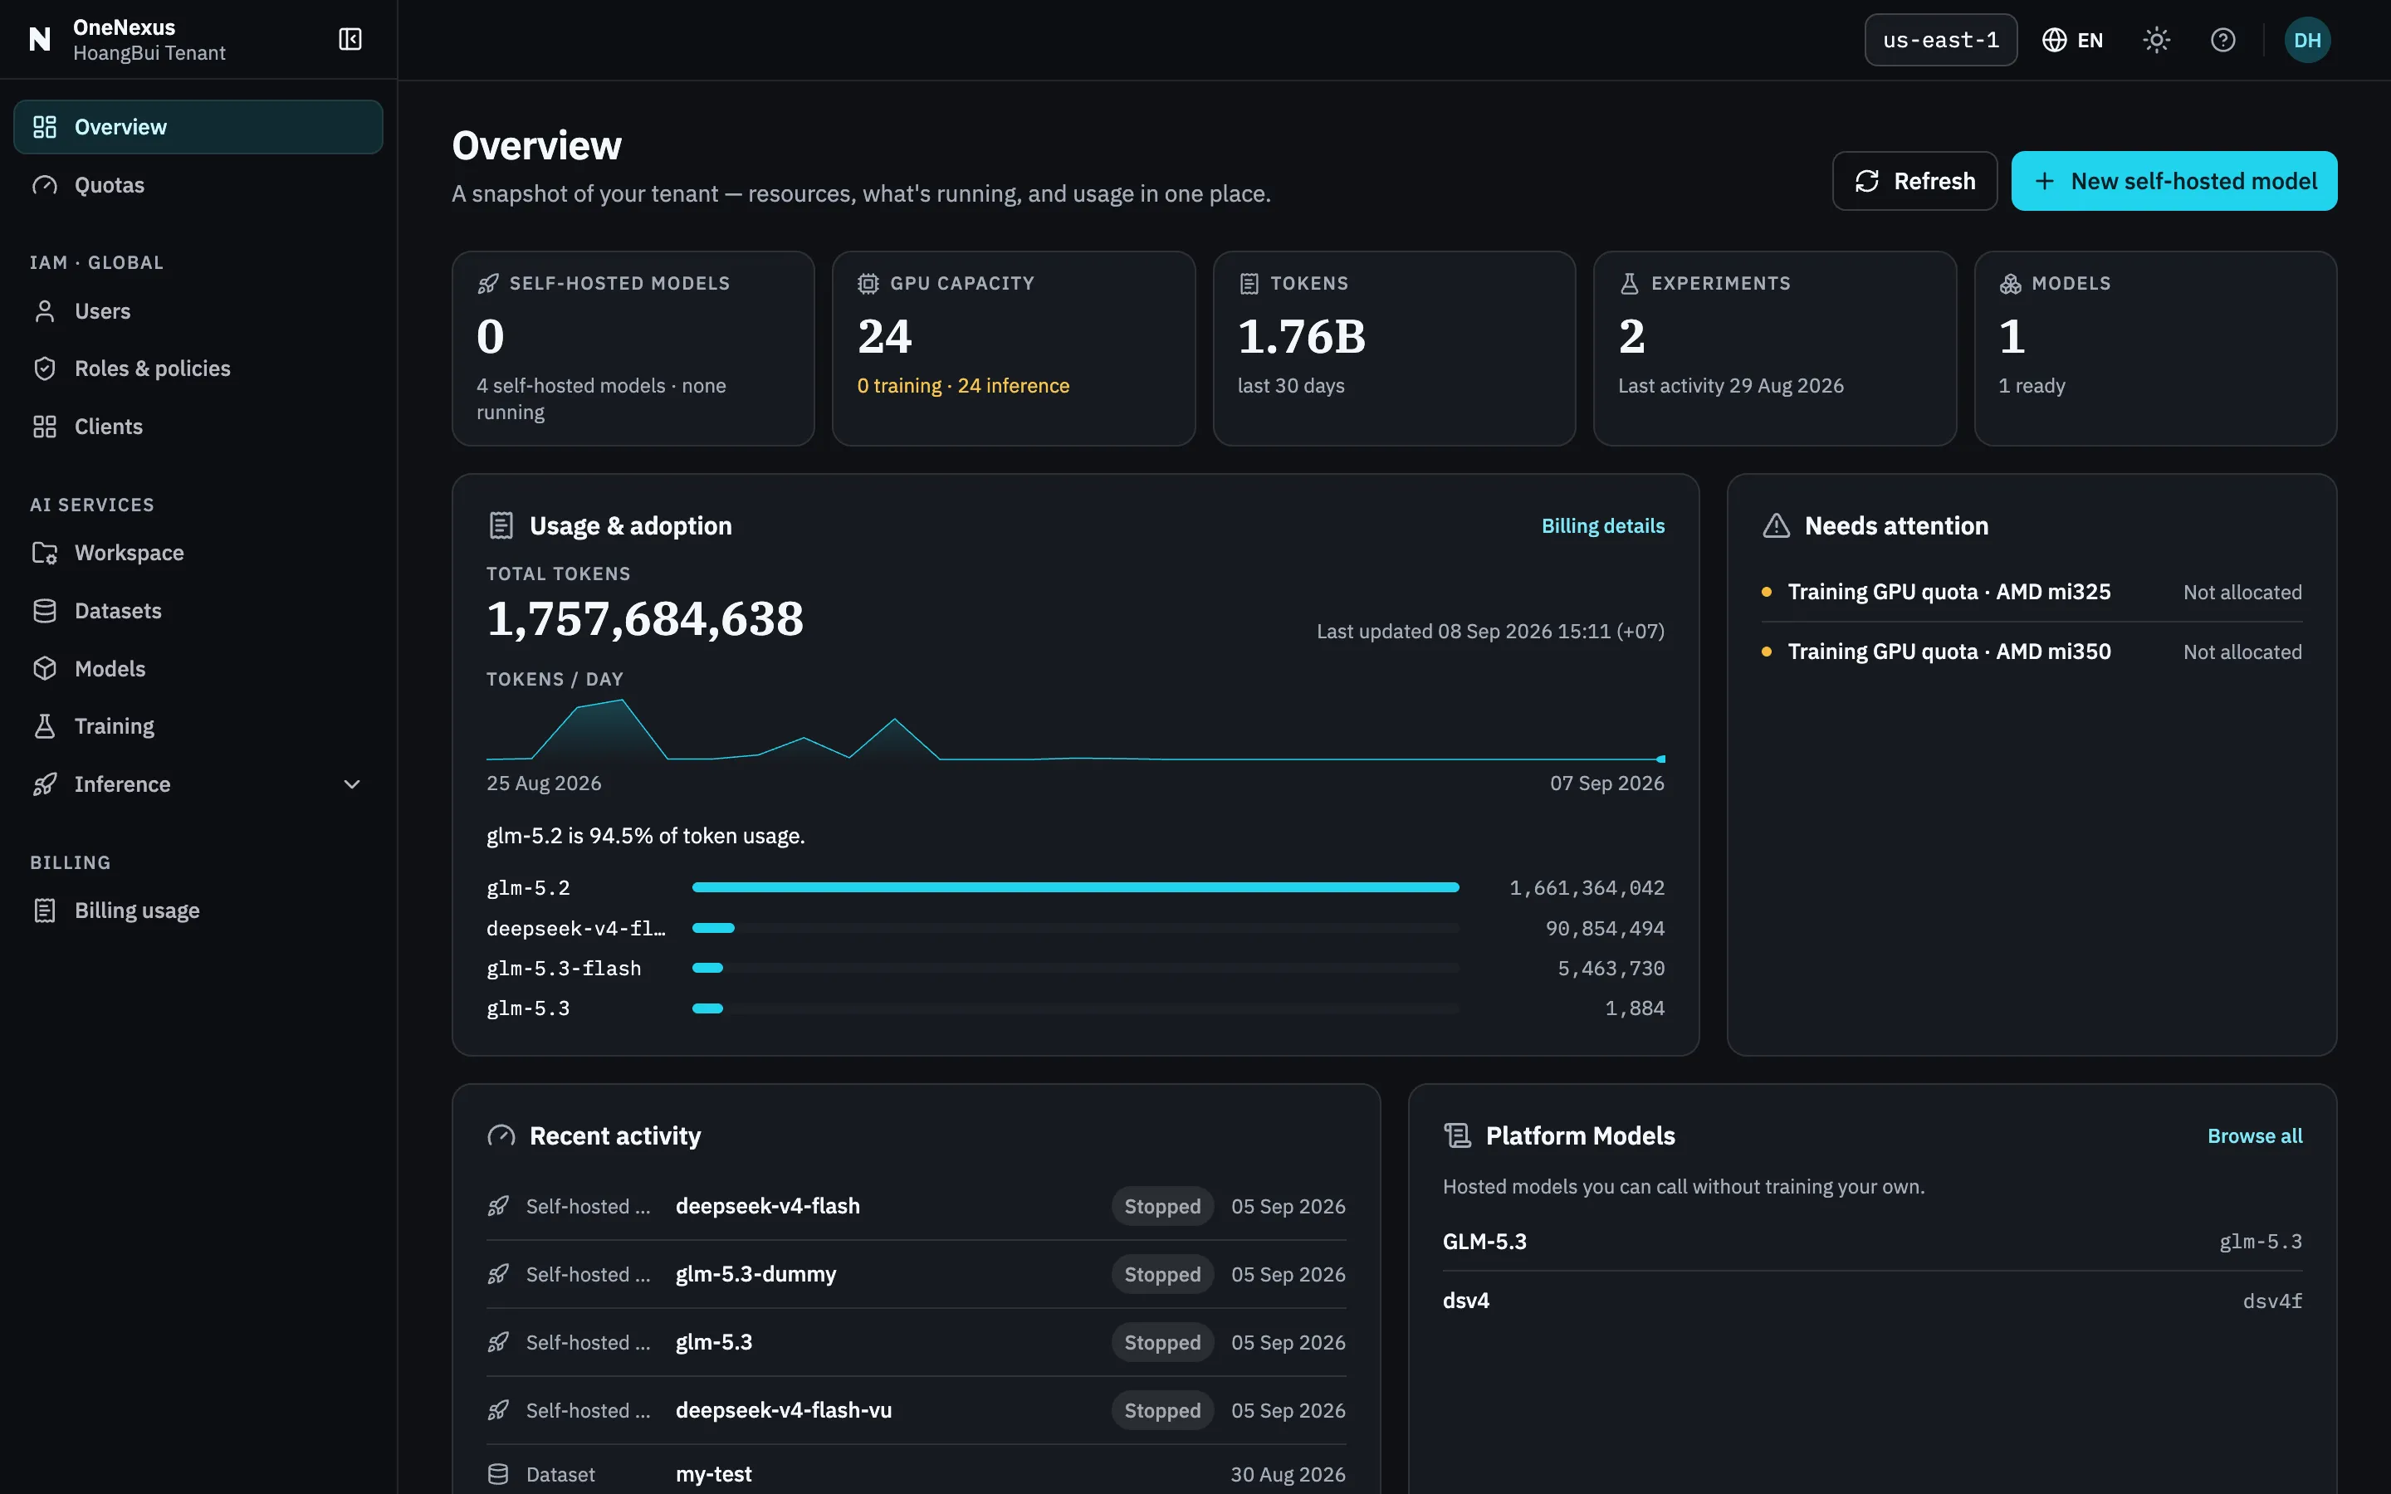The width and height of the screenshot is (2391, 1494).
Task: Open the EN language selector
Action: (2073, 41)
